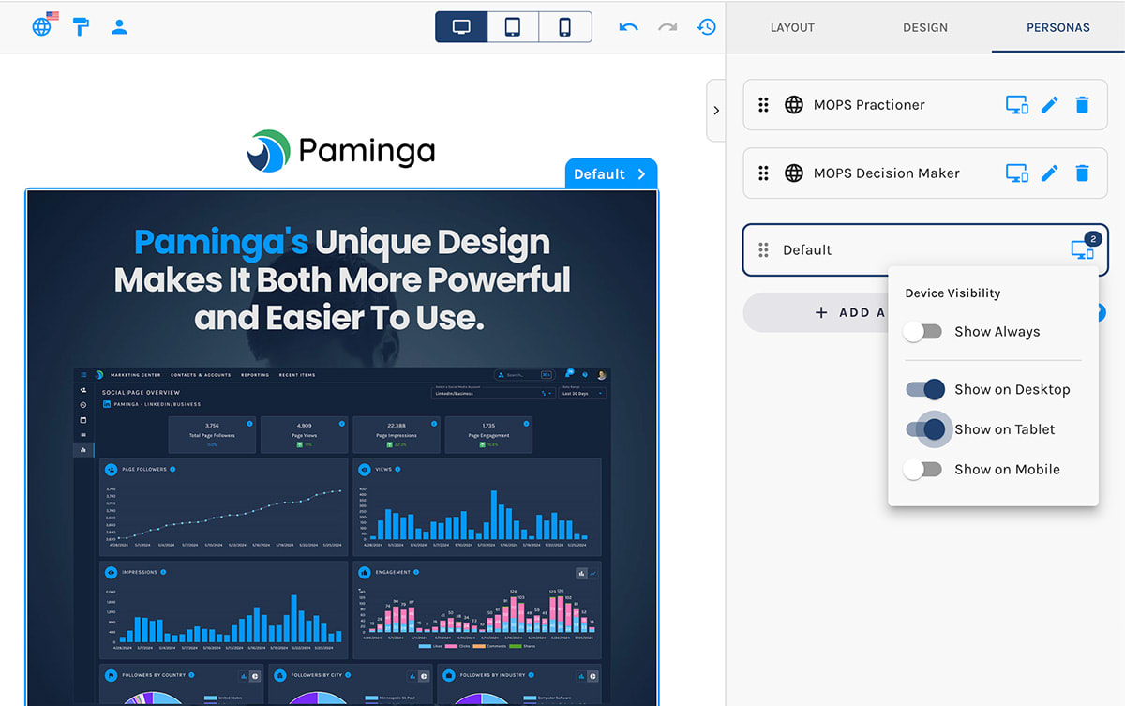Select the PERSONAS tab

pos(1058,27)
